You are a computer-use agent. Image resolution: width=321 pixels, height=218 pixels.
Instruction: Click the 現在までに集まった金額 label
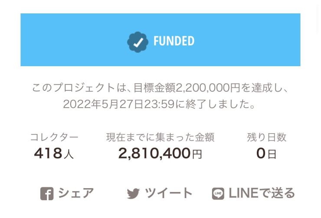pyautogui.click(x=160, y=137)
